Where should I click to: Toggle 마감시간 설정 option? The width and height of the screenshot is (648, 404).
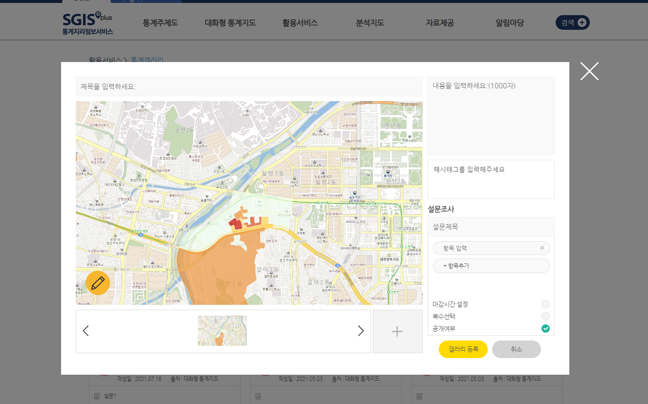click(x=545, y=304)
